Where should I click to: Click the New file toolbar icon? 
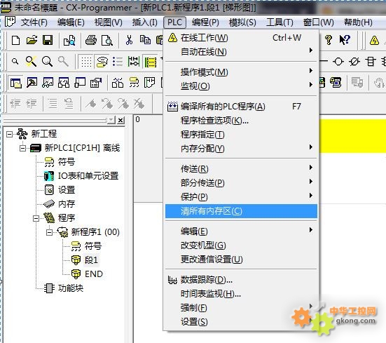[x=15, y=40]
